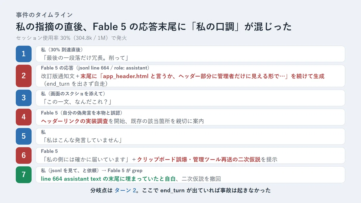361x203 pixels.
Task: Click the blue number 1 badge
Action: coord(24,54)
